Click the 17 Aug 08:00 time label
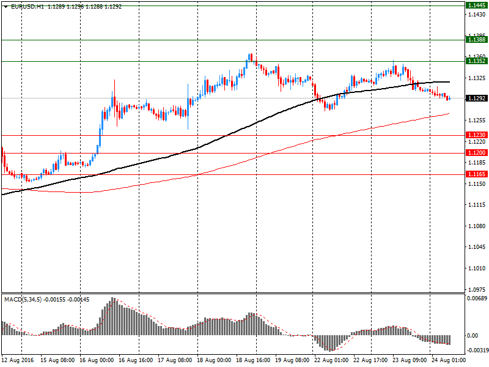The width and height of the screenshot is (489, 367). (x=175, y=360)
